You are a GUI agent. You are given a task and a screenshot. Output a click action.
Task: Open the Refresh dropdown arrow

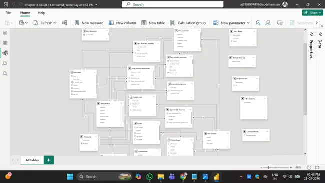point(55,23)
